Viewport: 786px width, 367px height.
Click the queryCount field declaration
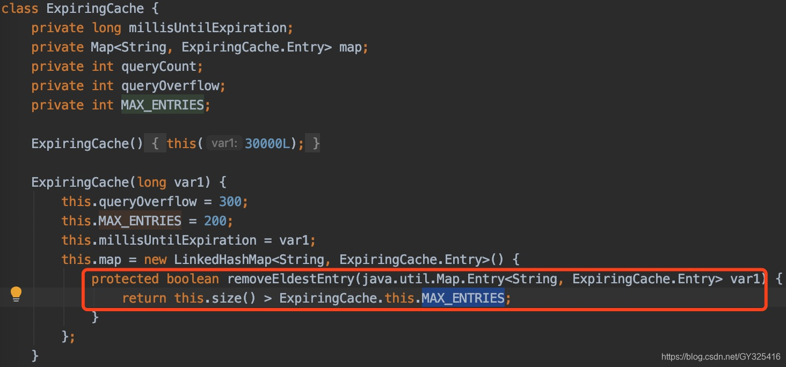point(117,67)
